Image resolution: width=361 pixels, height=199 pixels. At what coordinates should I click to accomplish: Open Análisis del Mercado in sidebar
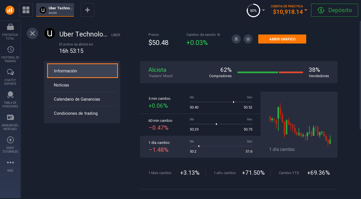click(10, 122)
